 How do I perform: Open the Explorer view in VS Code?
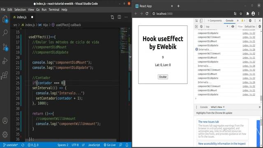point(5,19)
